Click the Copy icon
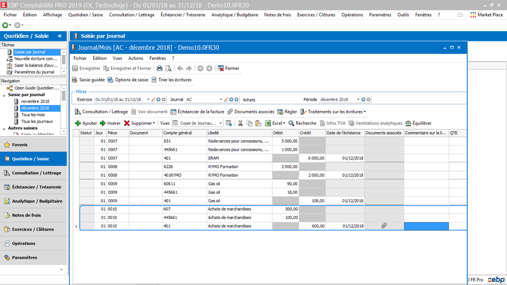Screen dimensions: 507x285 pos(249,123)
